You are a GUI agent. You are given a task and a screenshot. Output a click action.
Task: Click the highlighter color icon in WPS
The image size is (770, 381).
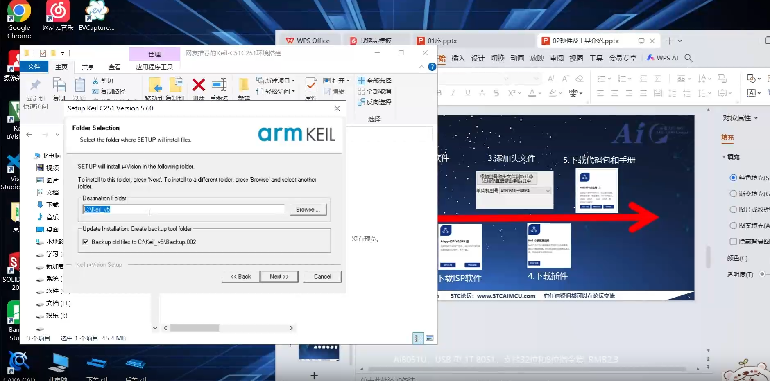pos(553,93)
